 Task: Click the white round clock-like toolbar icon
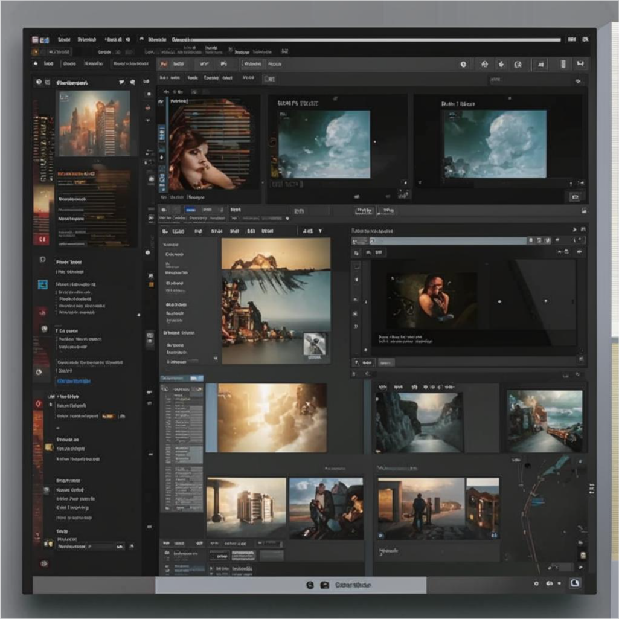click(x=463, y=65)
